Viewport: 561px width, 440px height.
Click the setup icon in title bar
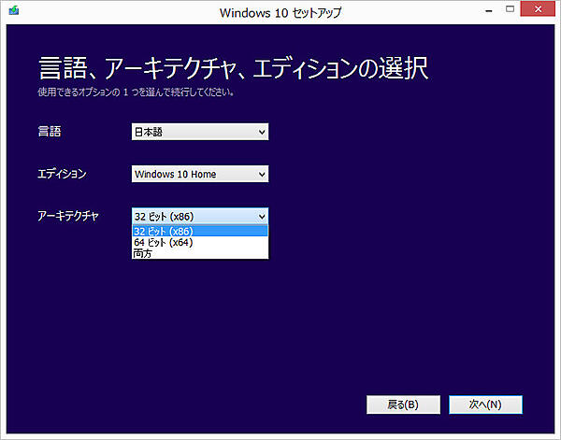pos(14,10)
